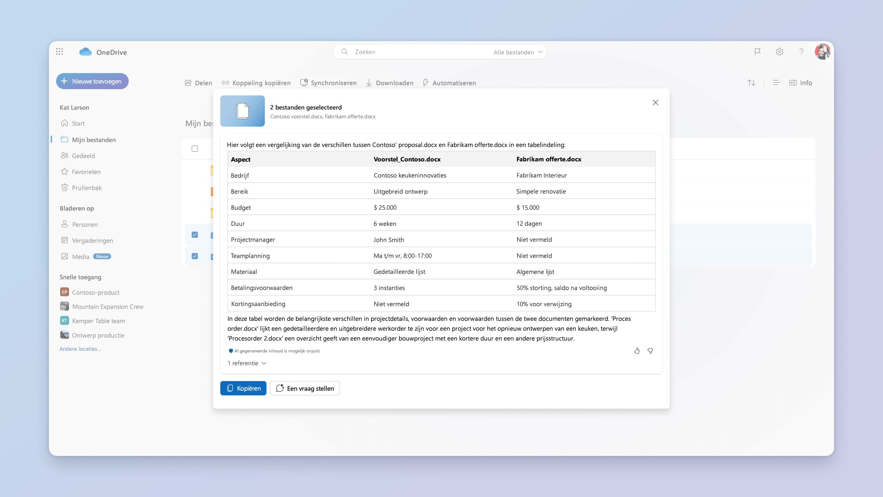Select Mijn bestanden in sidebar
This screenshot has height=497, width=883.
(x=88, y=140)
